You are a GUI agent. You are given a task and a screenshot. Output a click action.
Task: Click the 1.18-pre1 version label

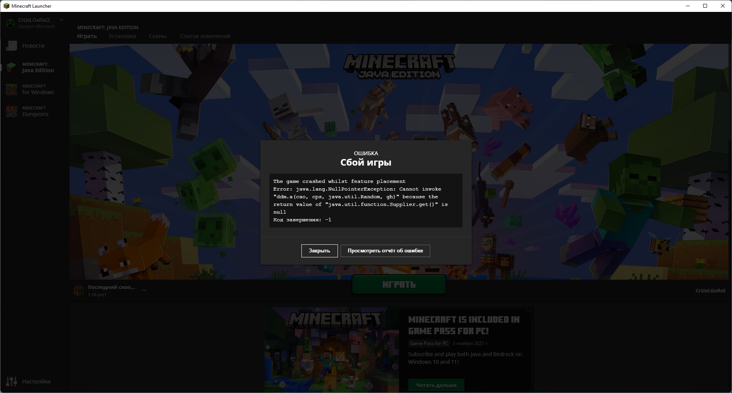pyautogui.click(x=97, y=295)
